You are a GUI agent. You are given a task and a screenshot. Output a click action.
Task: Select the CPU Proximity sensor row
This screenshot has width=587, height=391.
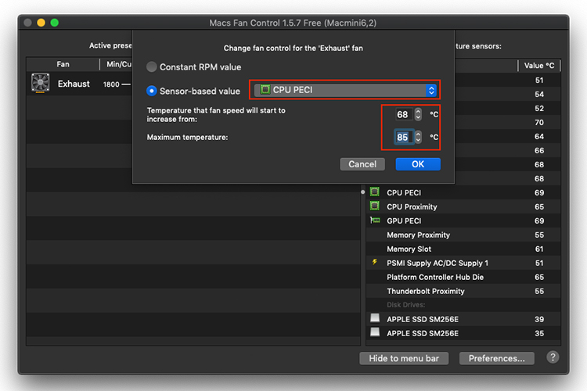pyautogui.click(x=463, y=206)
